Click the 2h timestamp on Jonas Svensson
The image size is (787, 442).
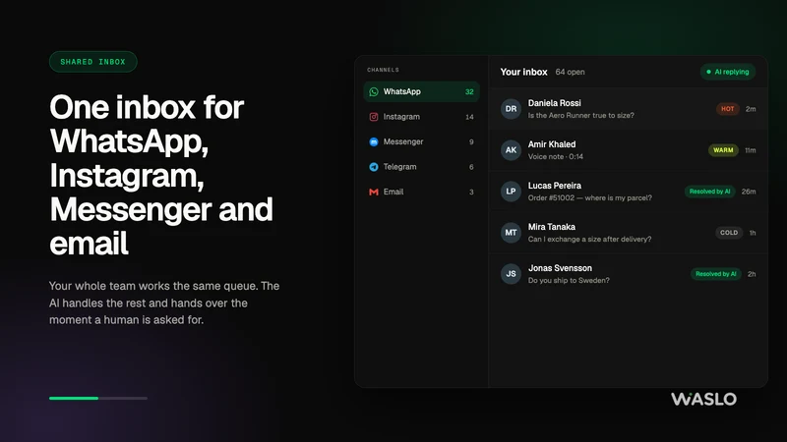pyautogui.click(x=752, y=274)
